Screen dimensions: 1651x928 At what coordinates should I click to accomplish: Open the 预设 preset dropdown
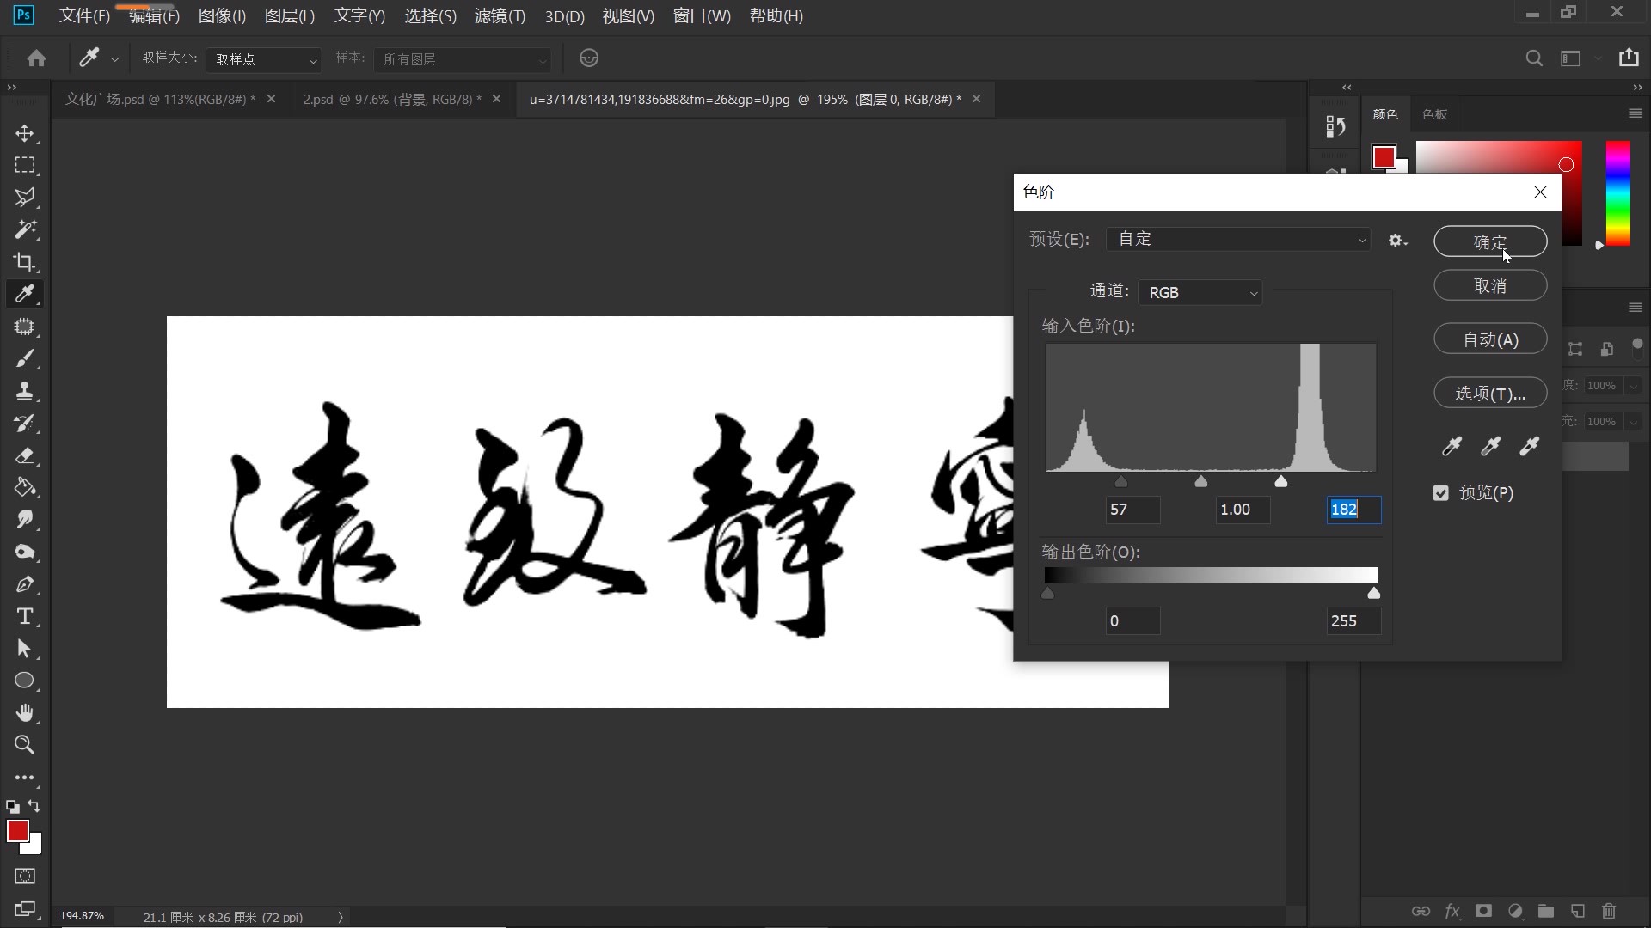pyautogui.click(x=1238, y=239)
